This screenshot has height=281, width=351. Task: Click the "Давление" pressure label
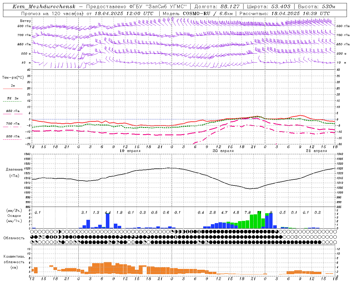(14, 170)
